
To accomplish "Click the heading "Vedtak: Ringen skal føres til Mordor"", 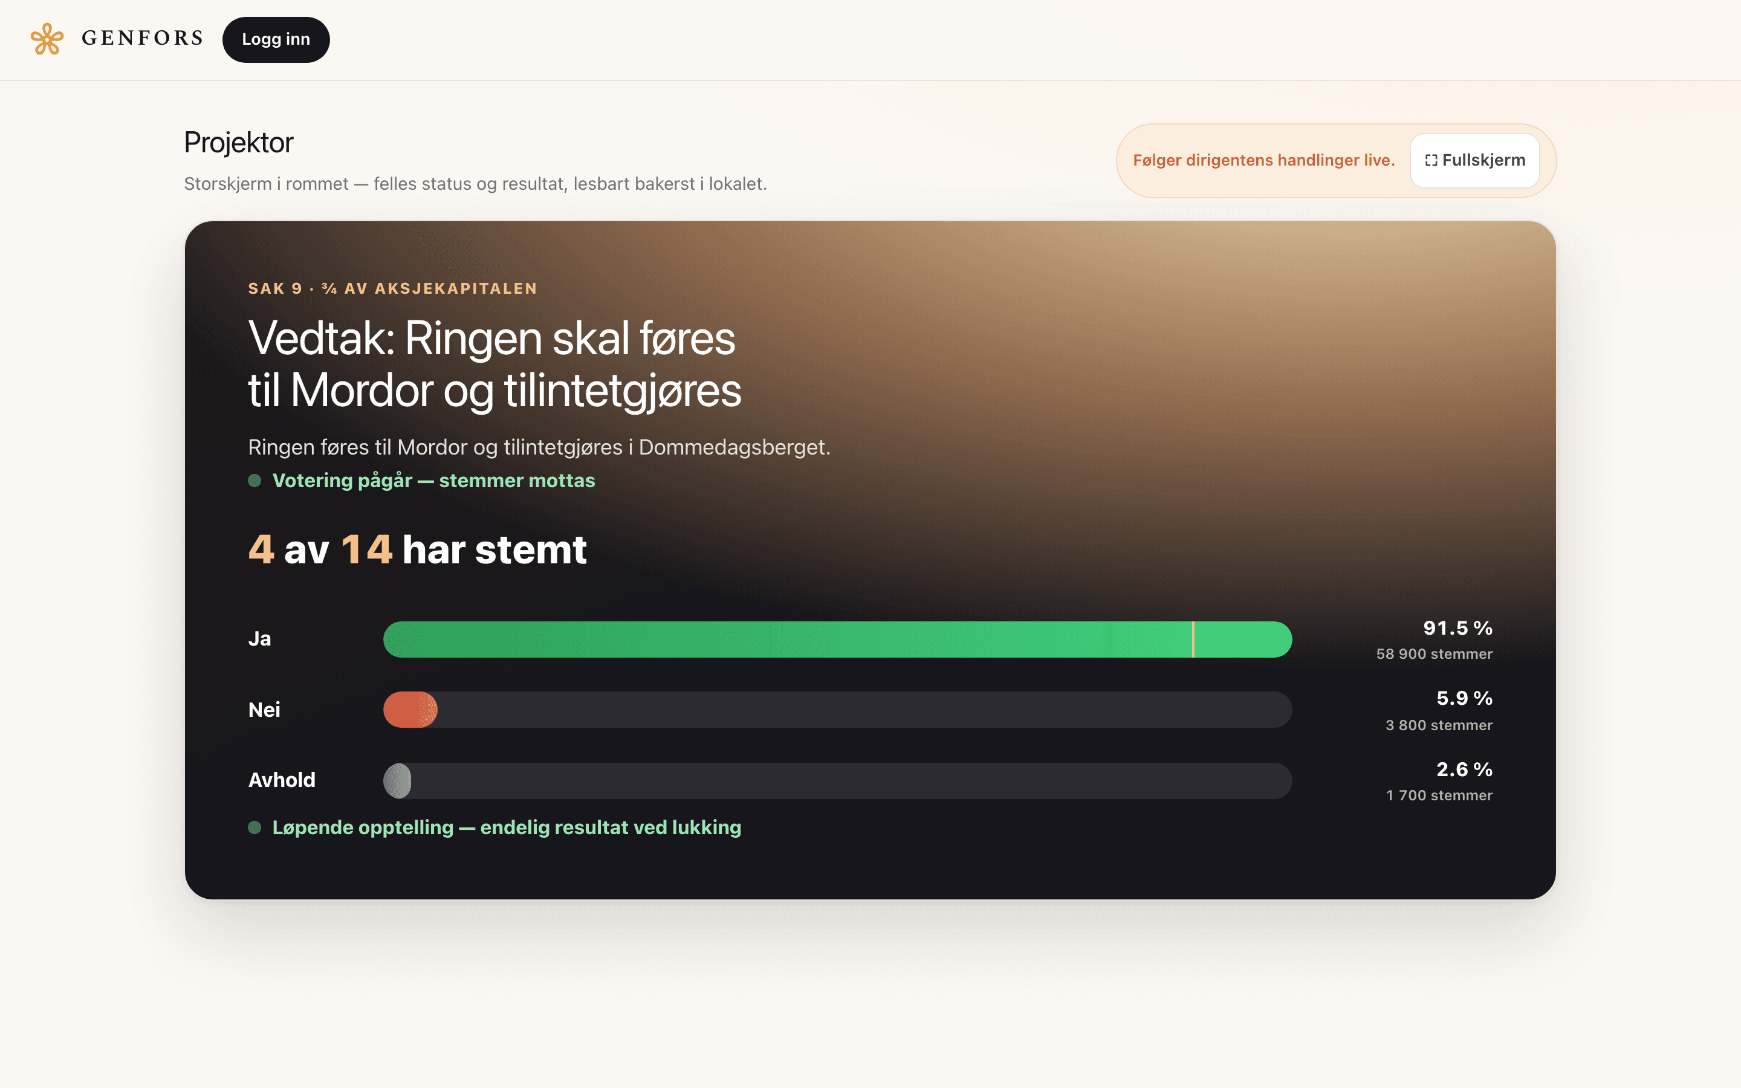I will tap(494, 364).
